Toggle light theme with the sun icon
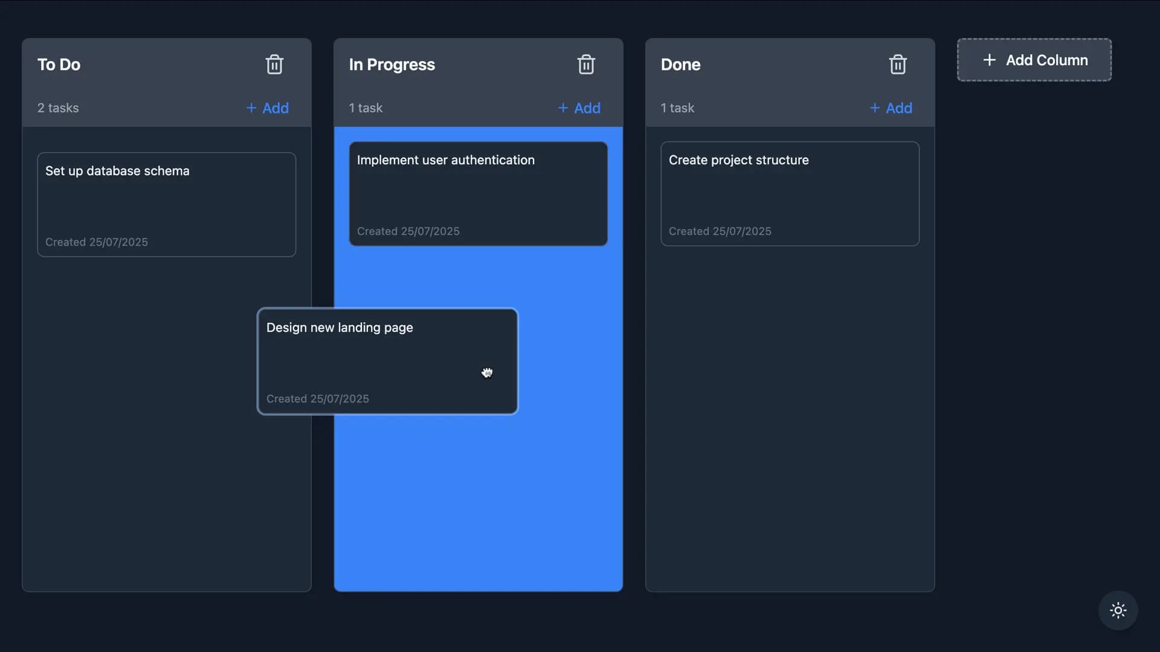Viewport: 1160px width, 652px height. click(x=1117, y=610)
